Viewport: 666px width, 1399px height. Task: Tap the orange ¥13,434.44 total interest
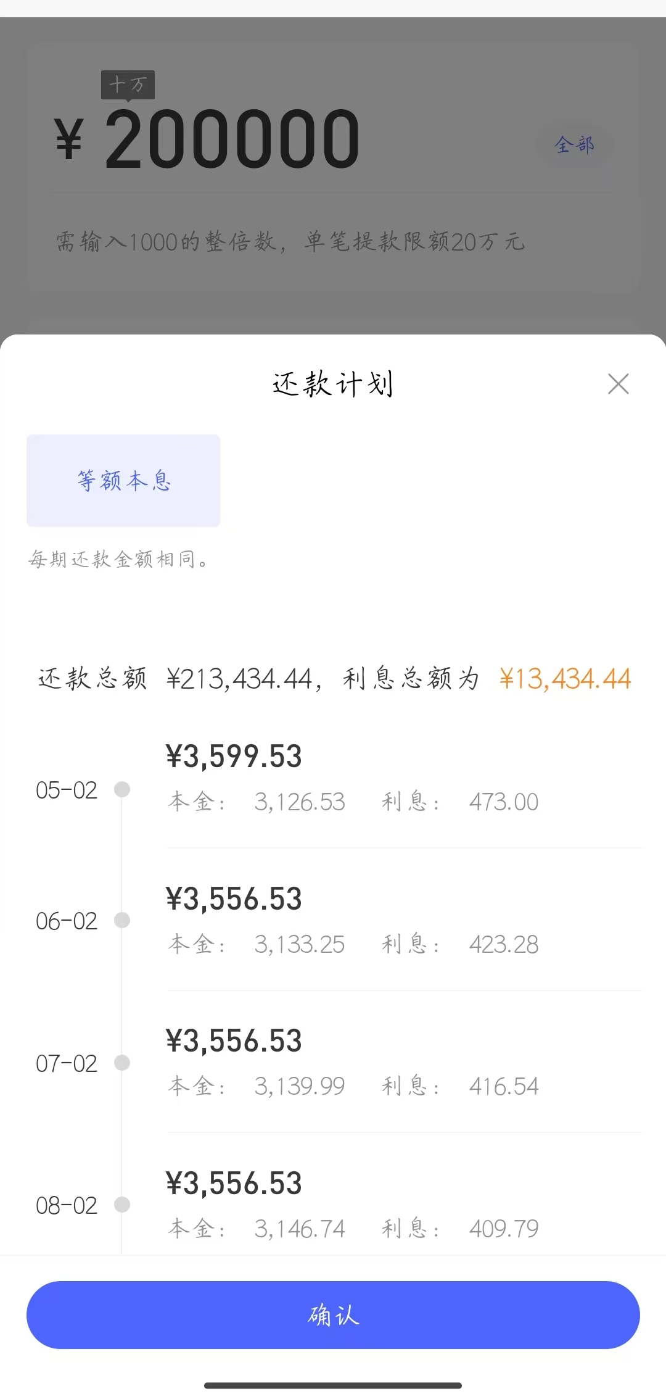(x=565, y=679)
